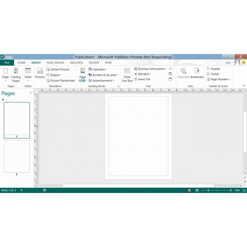This screenshot has width=247, height=247.
Task: Toggle fit whole page view button
Action: coord(244,190)
